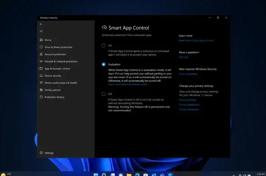Screen dimensions: 266x176
Task: Select the Off radio button
Action: coord(104,94)
